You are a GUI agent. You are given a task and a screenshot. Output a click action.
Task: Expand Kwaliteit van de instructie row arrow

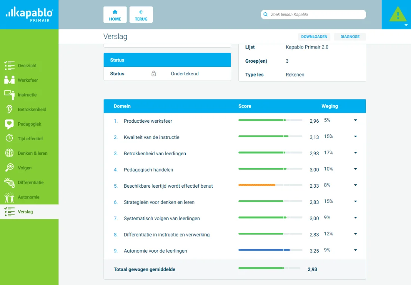(355, 137)
